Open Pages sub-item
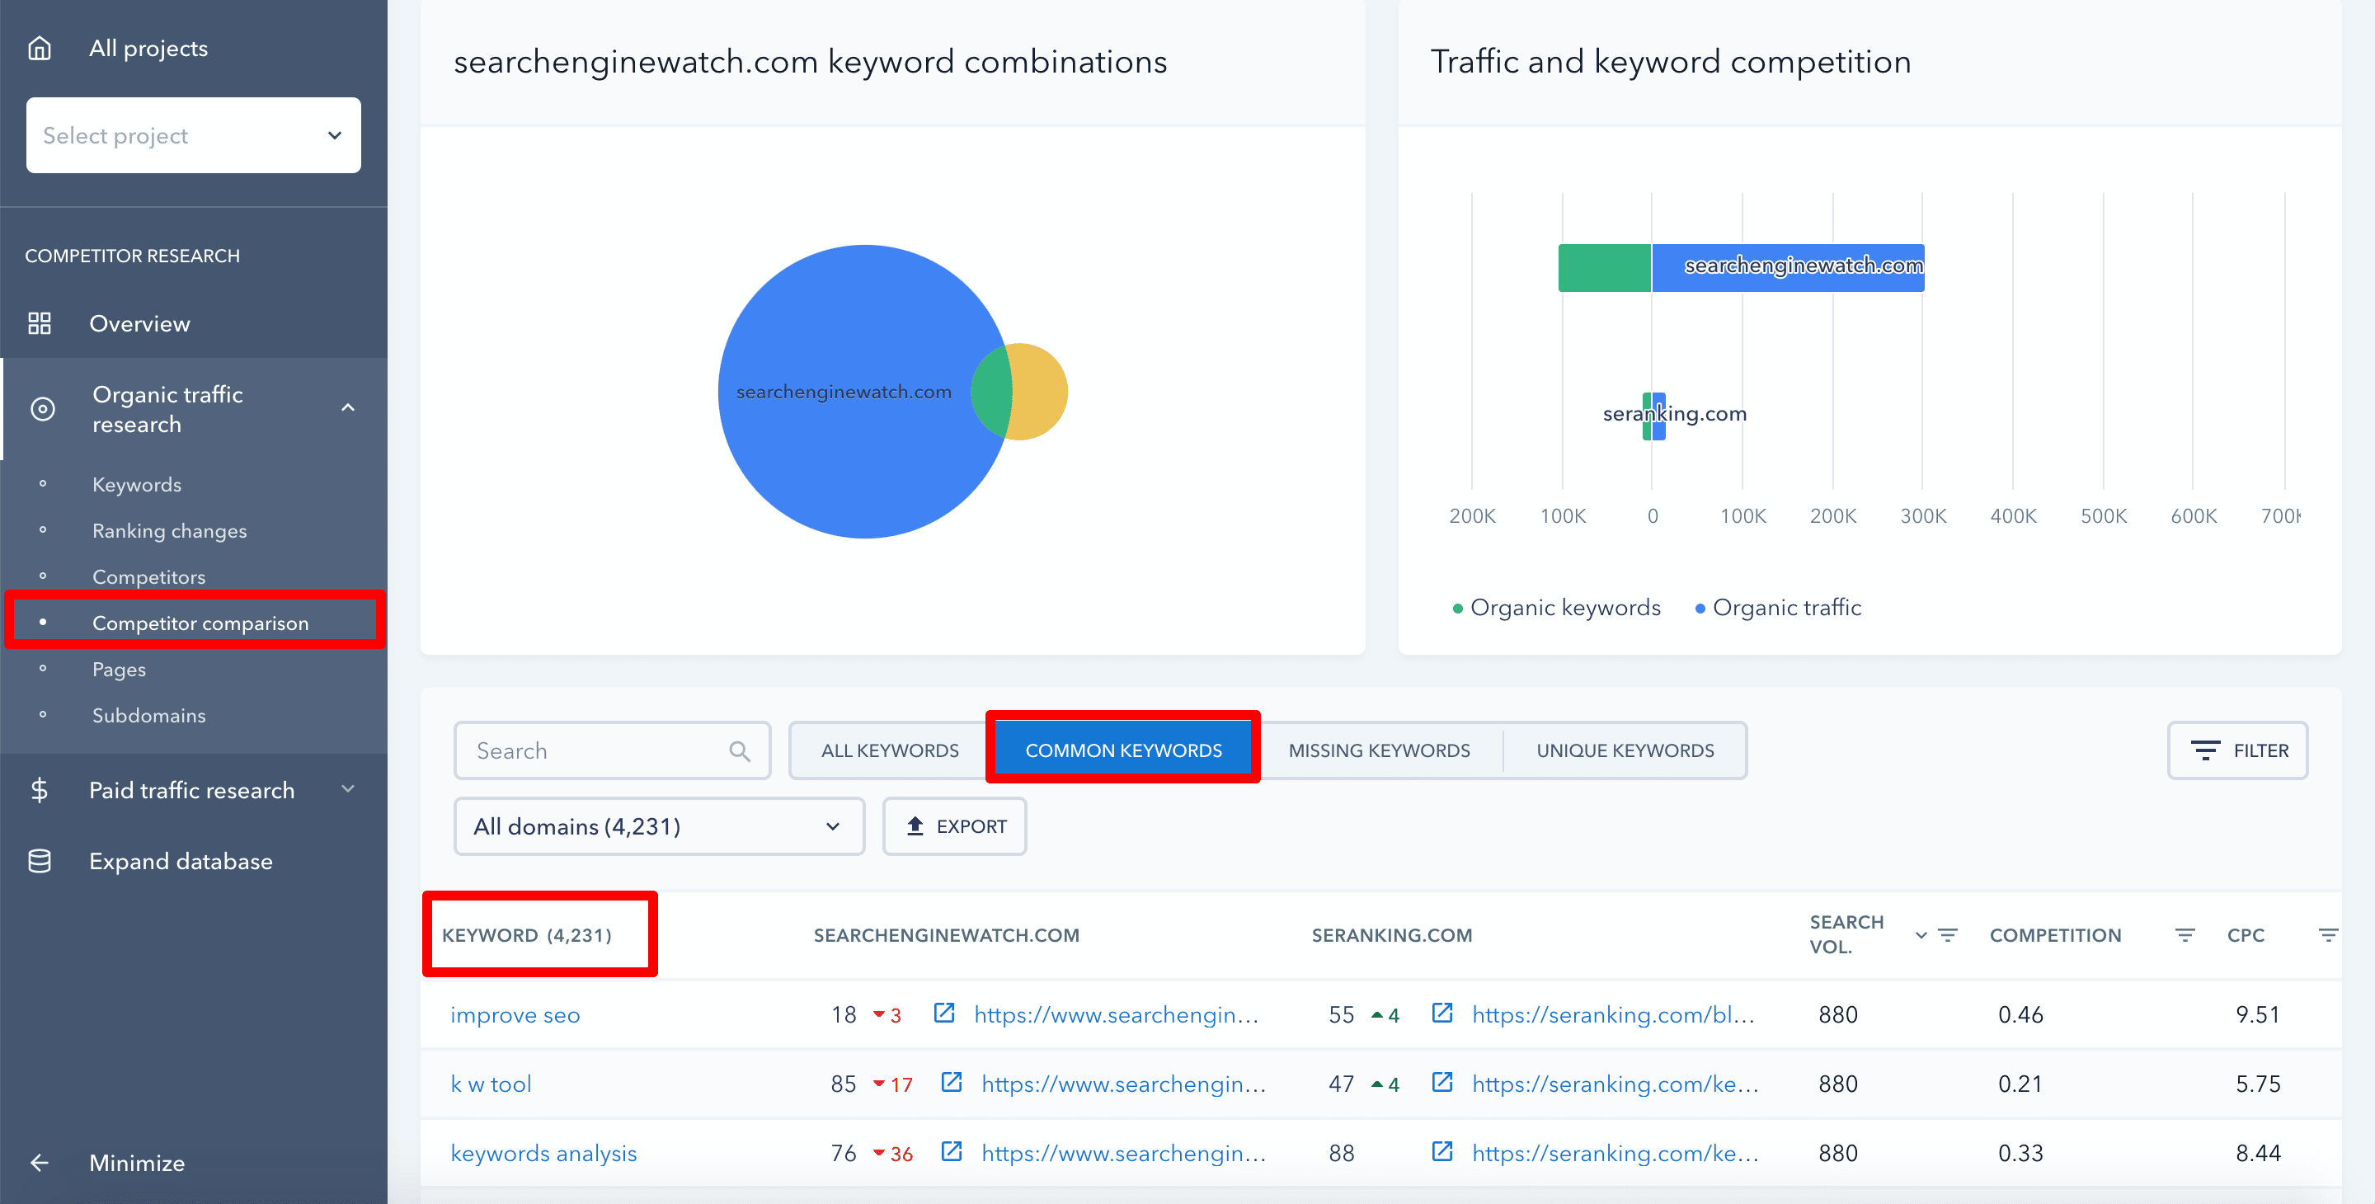 (119, 670)
